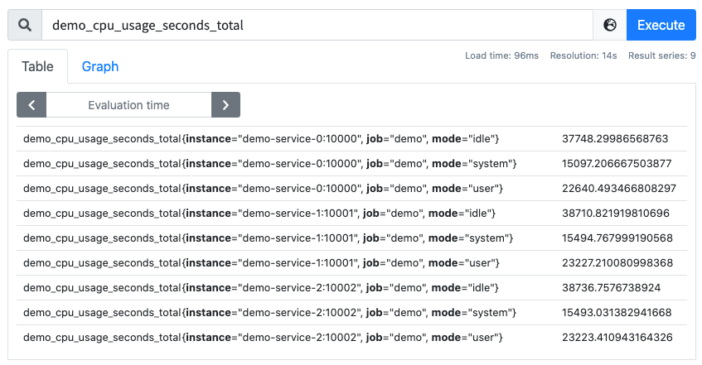Click value 22640.493466808297

pos(619,189)
